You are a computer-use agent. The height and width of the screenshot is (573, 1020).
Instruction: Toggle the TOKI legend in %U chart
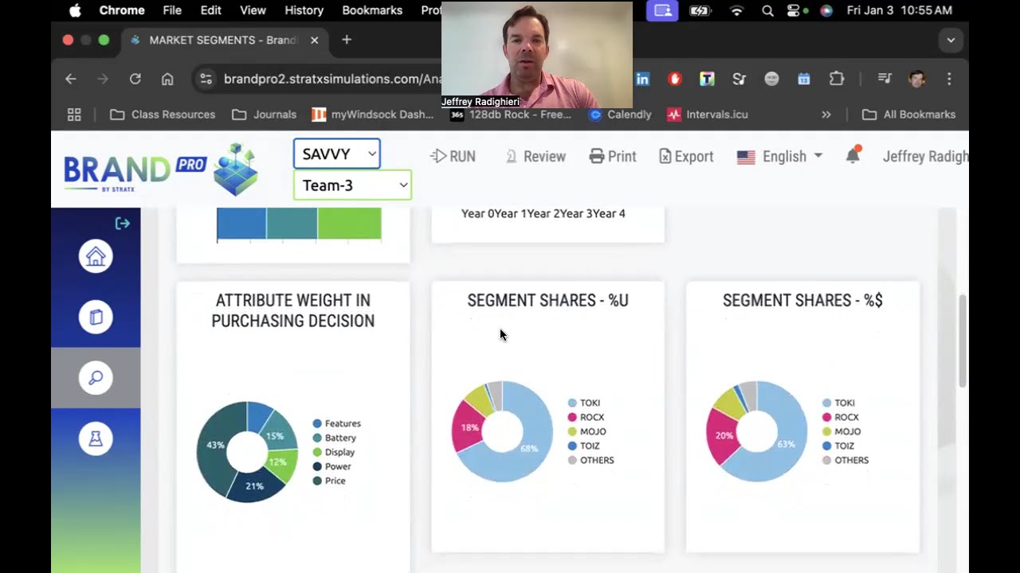click(x=584, y=403)
